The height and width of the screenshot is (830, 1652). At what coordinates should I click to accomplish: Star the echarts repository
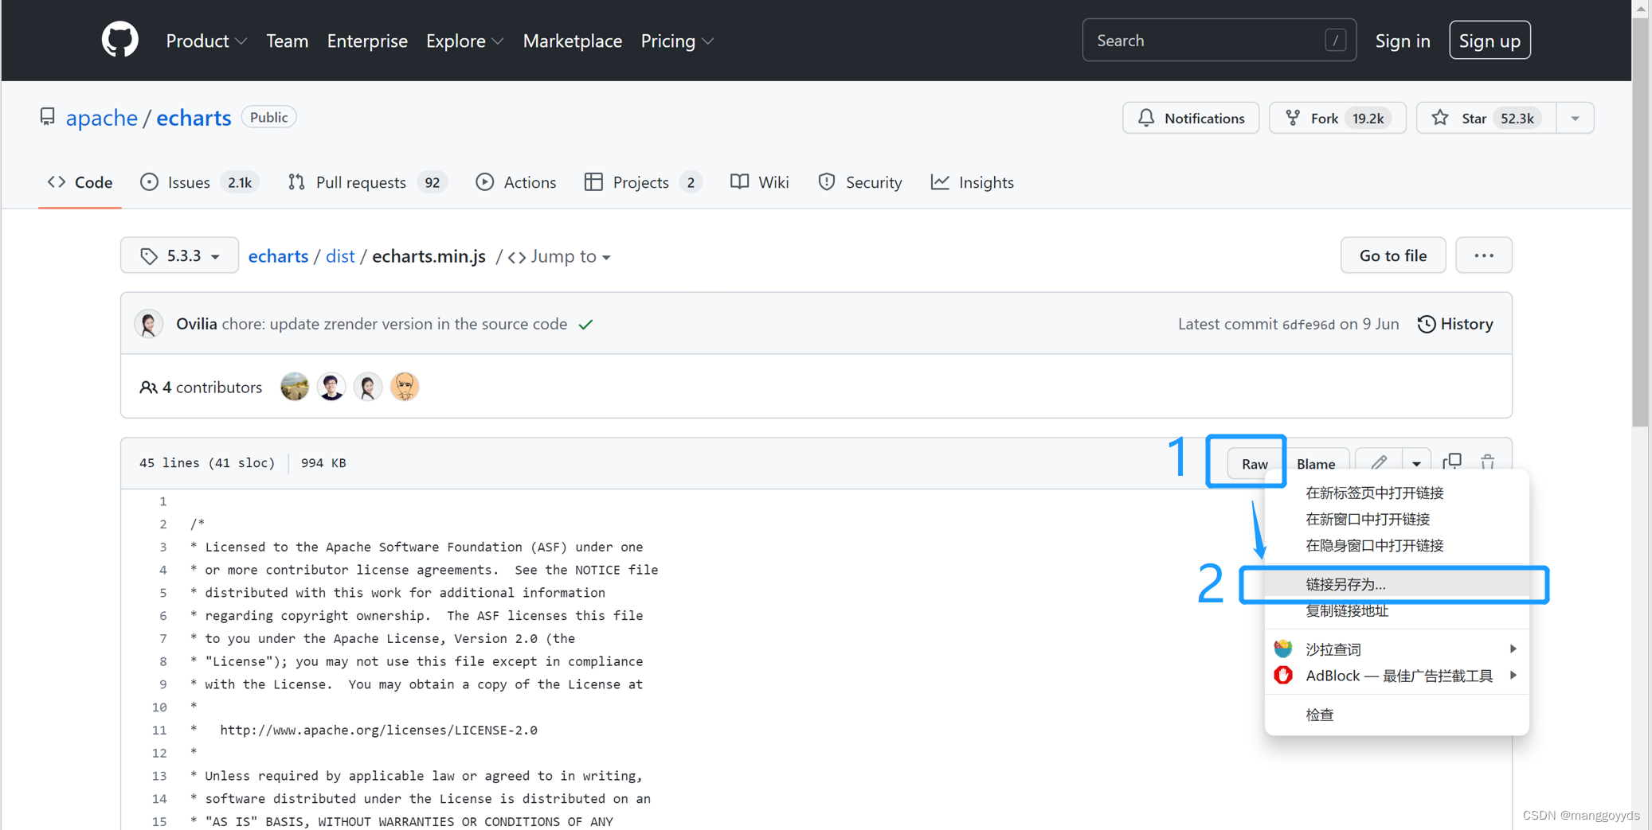(x=1486, y=118)
